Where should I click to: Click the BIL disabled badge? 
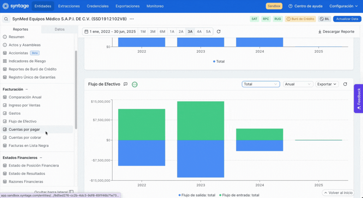click(324, 19)
